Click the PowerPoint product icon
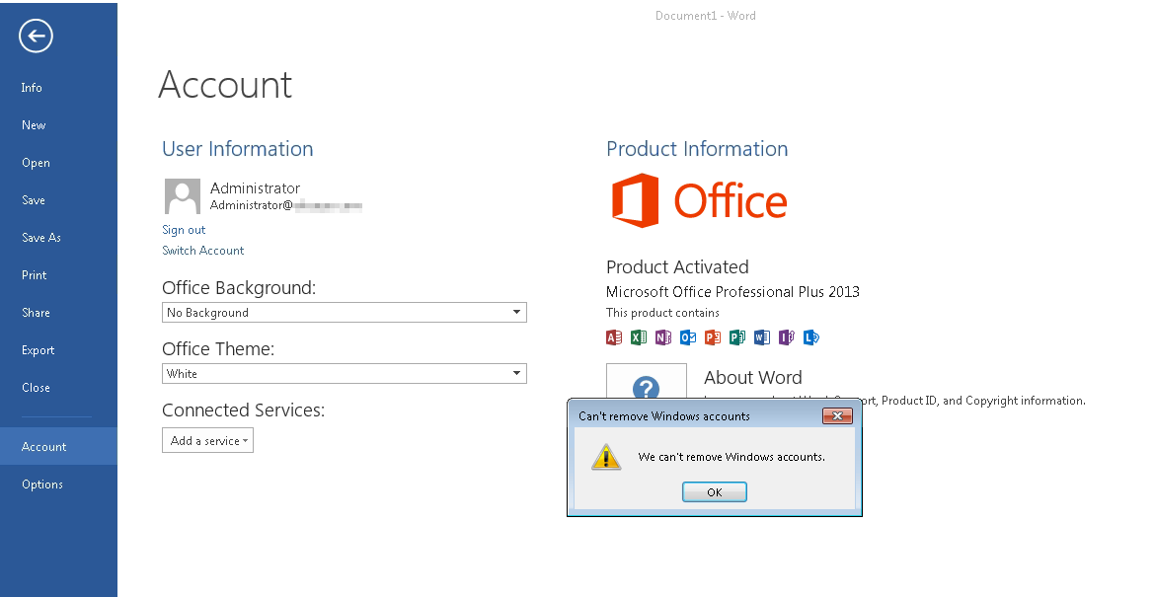 click(x=713, y=337)
